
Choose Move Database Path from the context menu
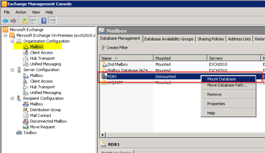click(x=228, y=85)
